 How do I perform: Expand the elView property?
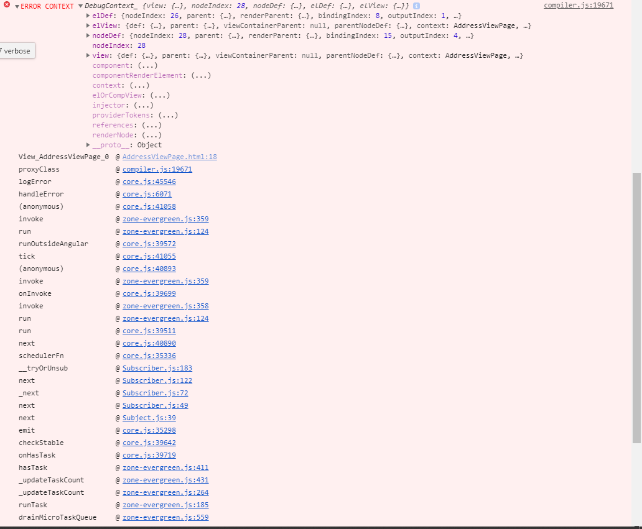(88, 25)
